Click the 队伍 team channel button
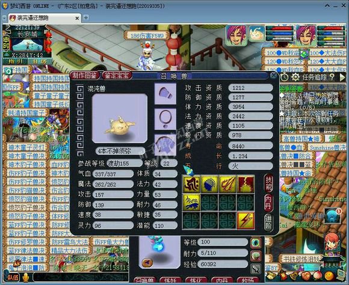This screenshot has width=349, height=285. [x=13, y=277]
